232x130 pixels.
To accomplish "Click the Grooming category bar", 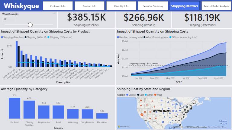I will [x=73, y=114].
